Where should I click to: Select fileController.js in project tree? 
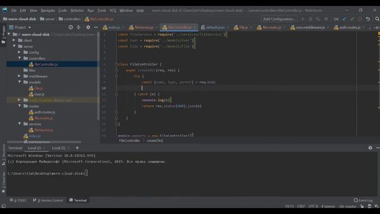tap(46, 64)
